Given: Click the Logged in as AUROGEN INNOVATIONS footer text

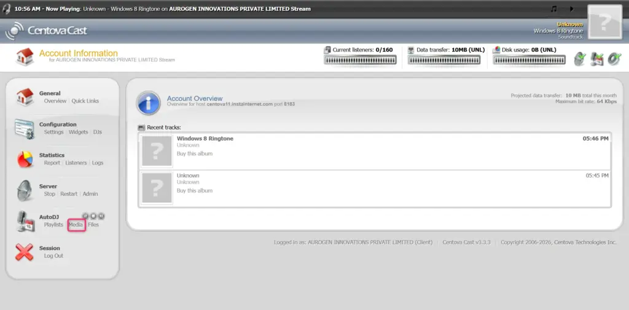Looking at the screenshot, I should tap(353, 242).
